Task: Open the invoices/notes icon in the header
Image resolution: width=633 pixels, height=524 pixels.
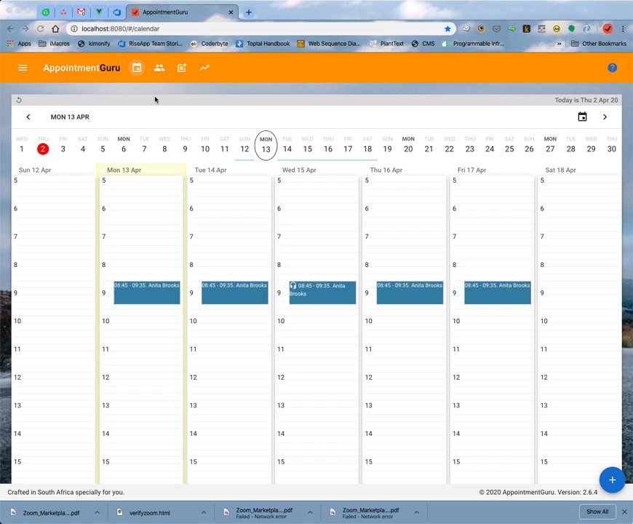Action: tap(182, 68)
